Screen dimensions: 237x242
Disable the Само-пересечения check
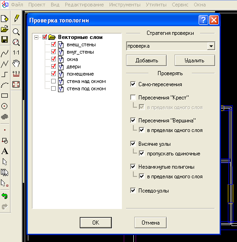coord(133,84)
